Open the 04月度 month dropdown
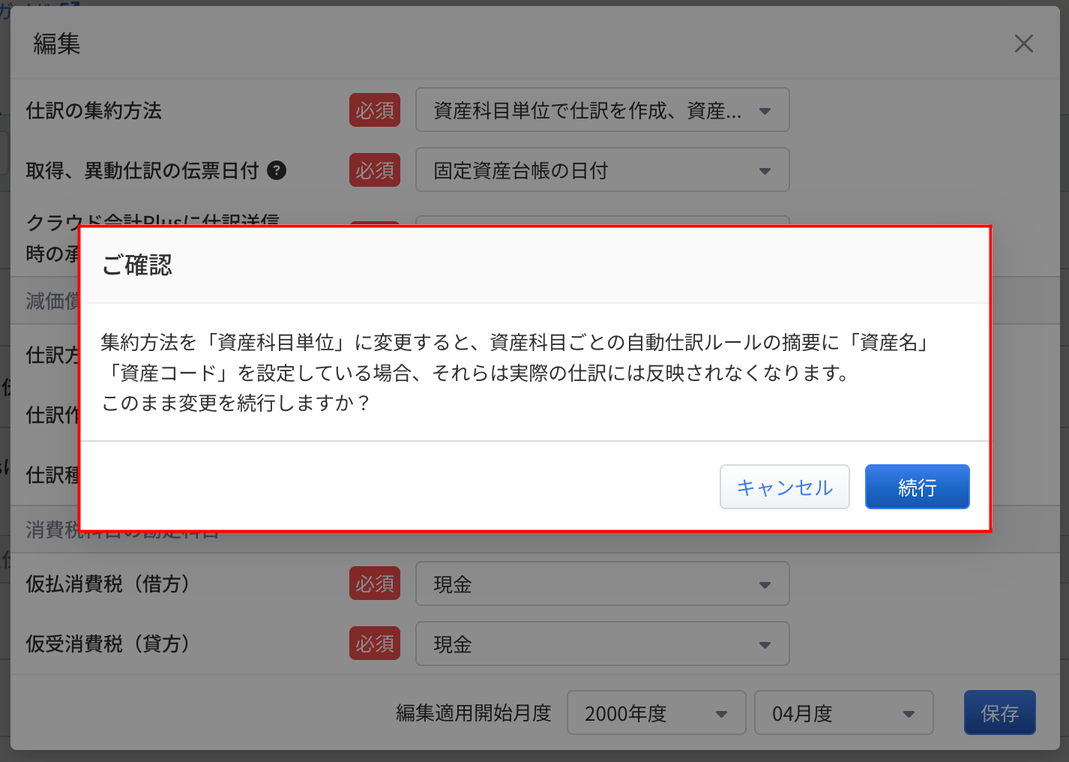Viewport: 1069px width, 762px height. point(843,712)
